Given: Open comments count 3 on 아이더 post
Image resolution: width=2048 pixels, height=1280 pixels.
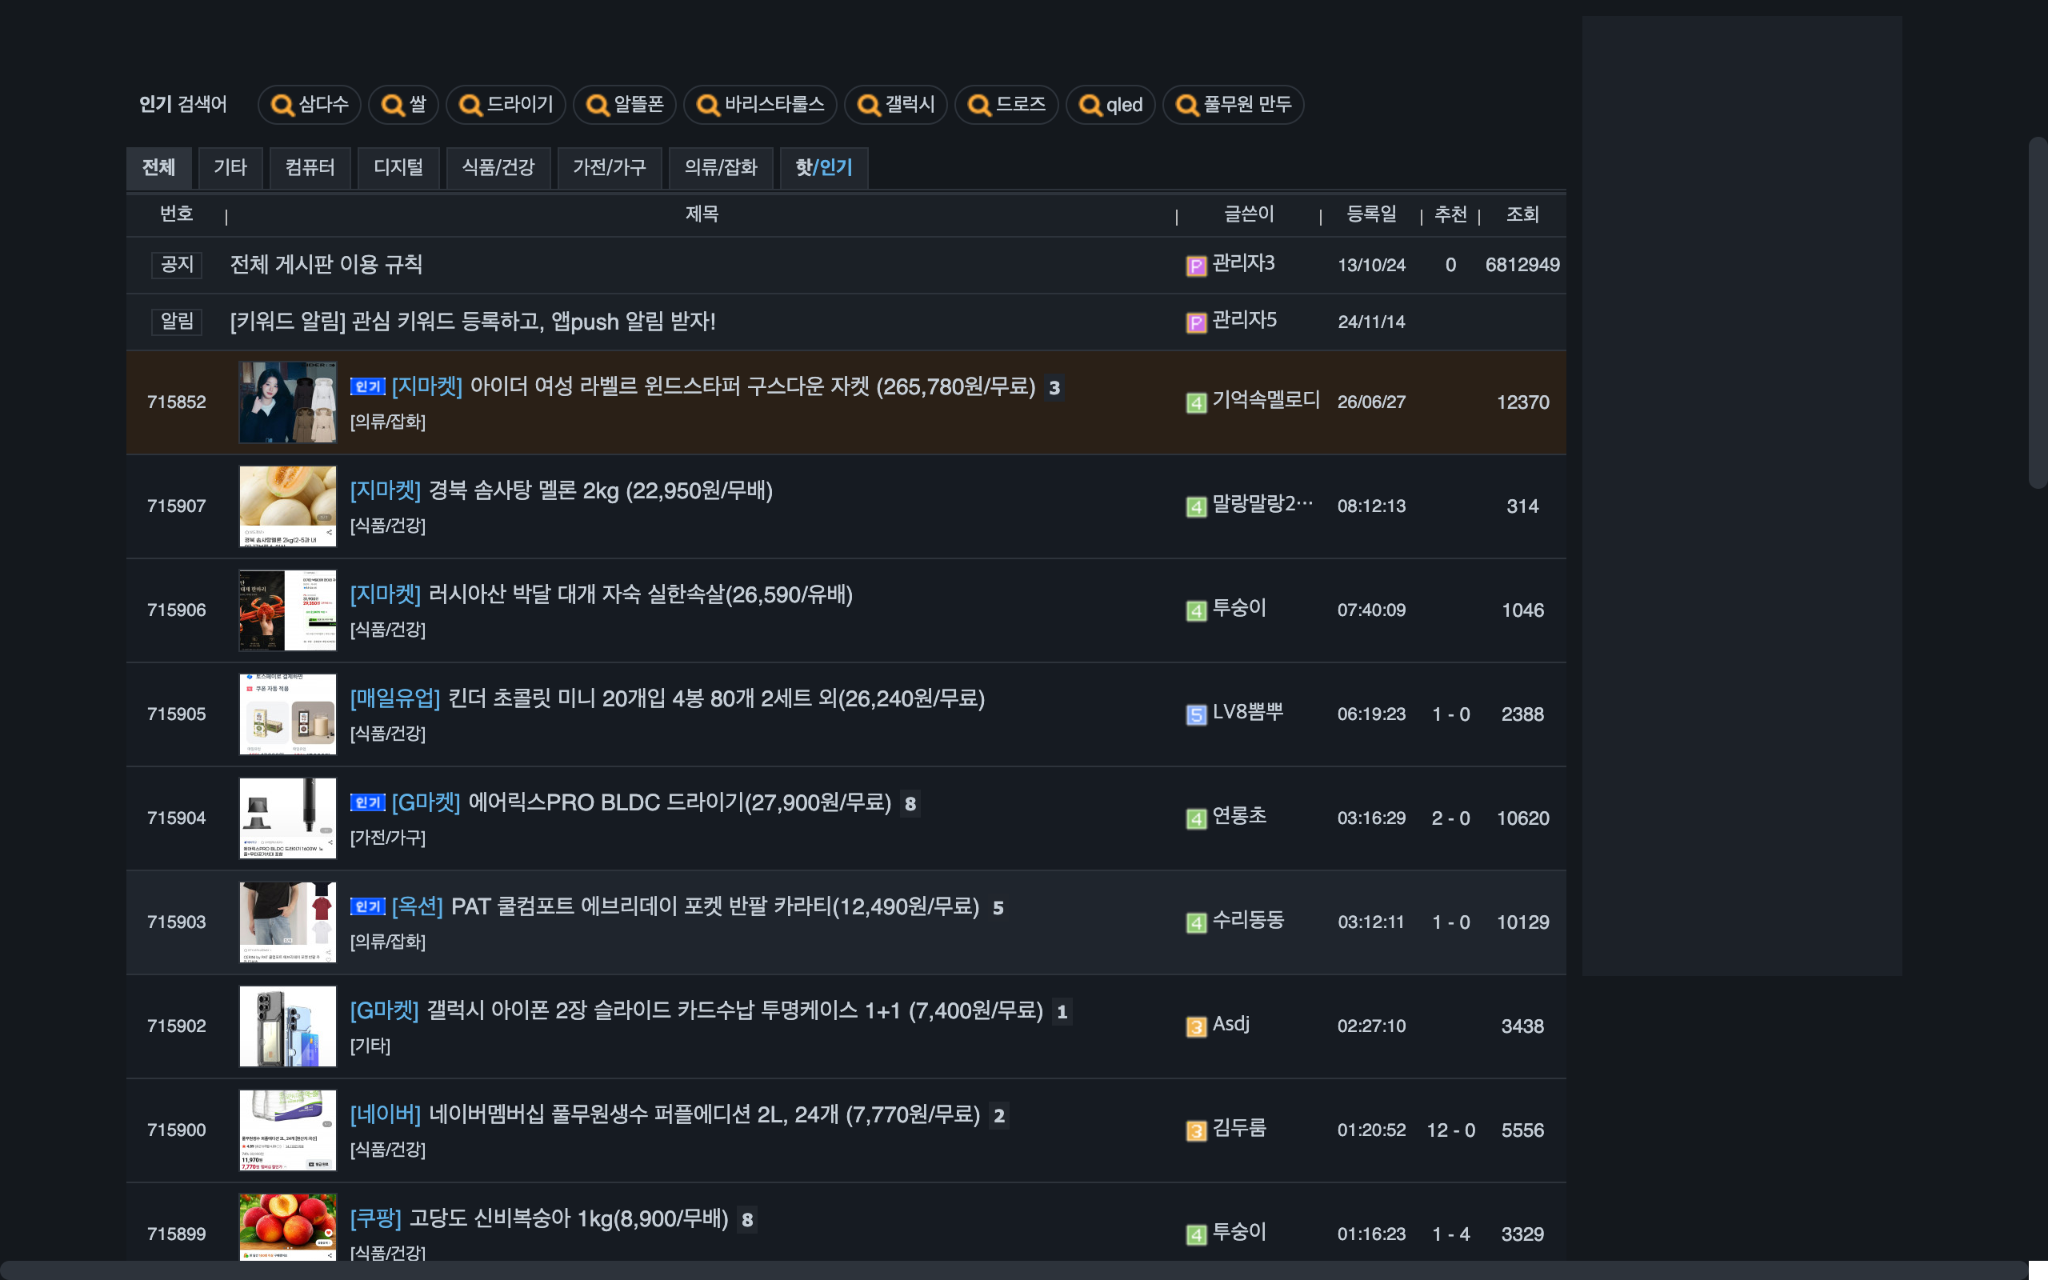Looking at the screenshot, I should point(1054,388).
